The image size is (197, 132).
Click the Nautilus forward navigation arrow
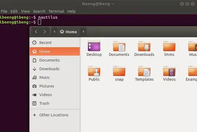(x=45, y=31)
